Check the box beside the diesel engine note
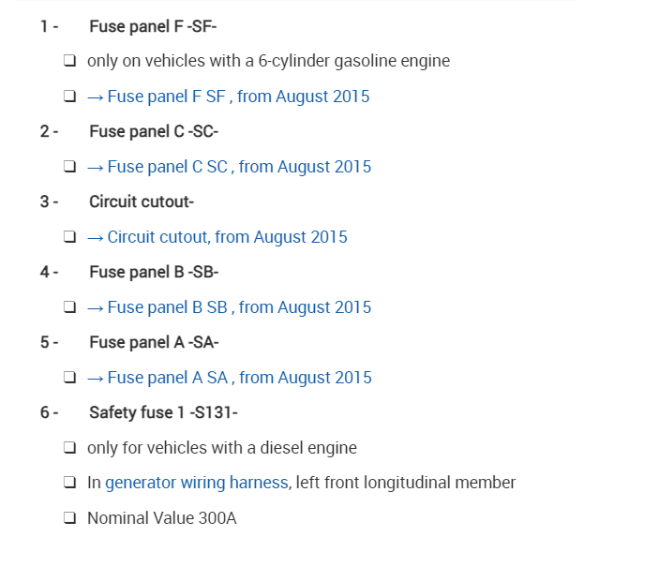The height and width of the screenshot is (567, 659). (x=70, y=448)
